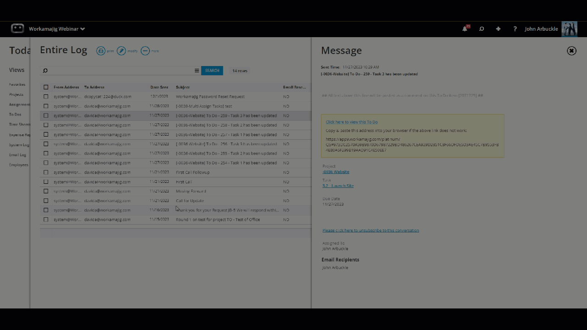
Task: Open the help question mark
Action: point(515,29)
